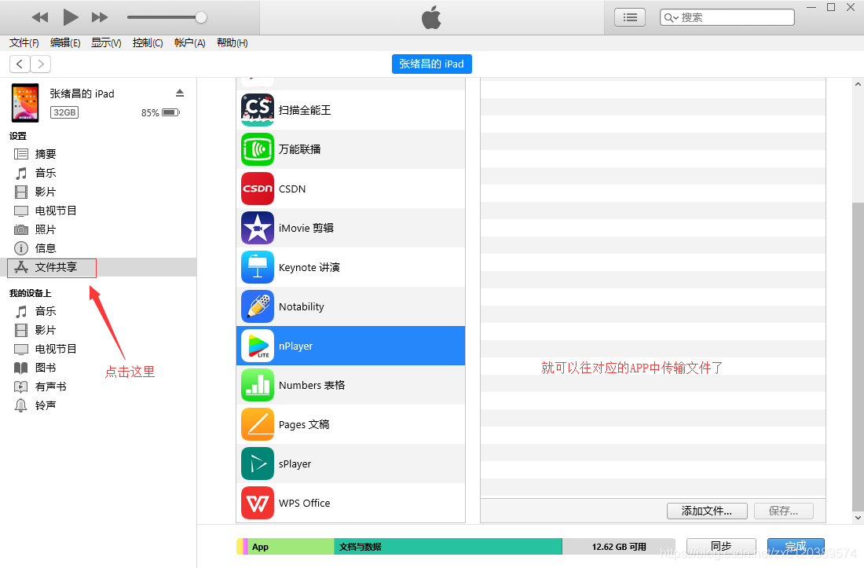Select 铃声 in the sidebar
The image size is (864, 568).
[x=46, y=405]
